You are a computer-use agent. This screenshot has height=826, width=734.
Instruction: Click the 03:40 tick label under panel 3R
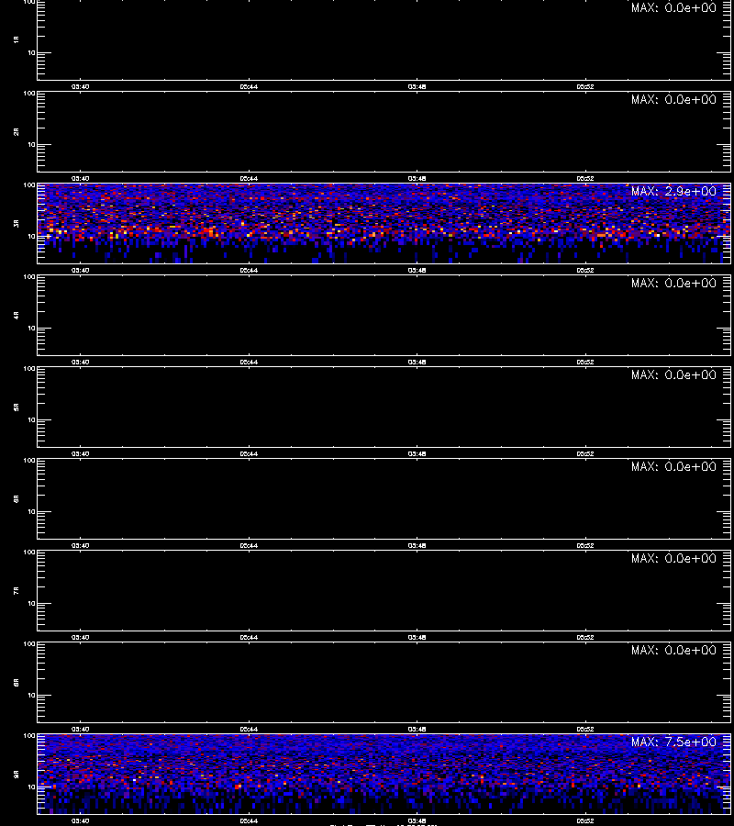(x=80, y=270)
